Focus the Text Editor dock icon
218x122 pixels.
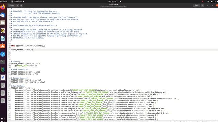(x=3, y=77)
